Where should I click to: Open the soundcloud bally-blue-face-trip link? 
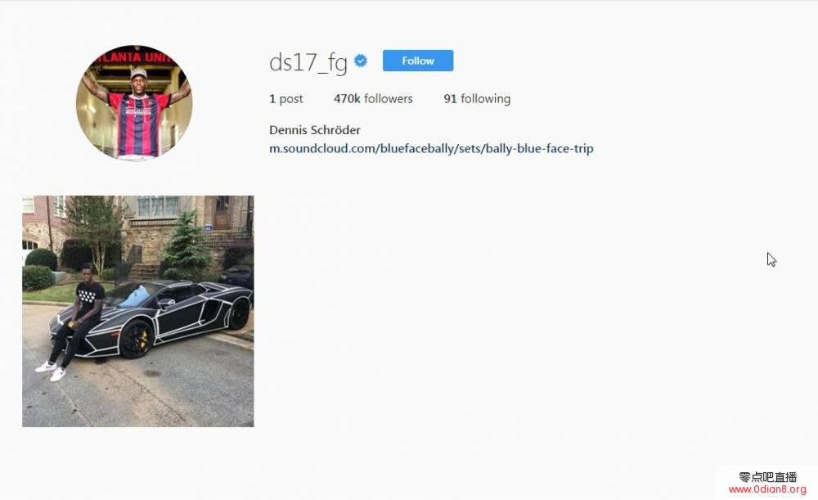point(431,149)
